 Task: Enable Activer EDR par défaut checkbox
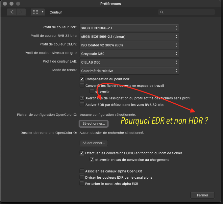(x=82, y=105)
